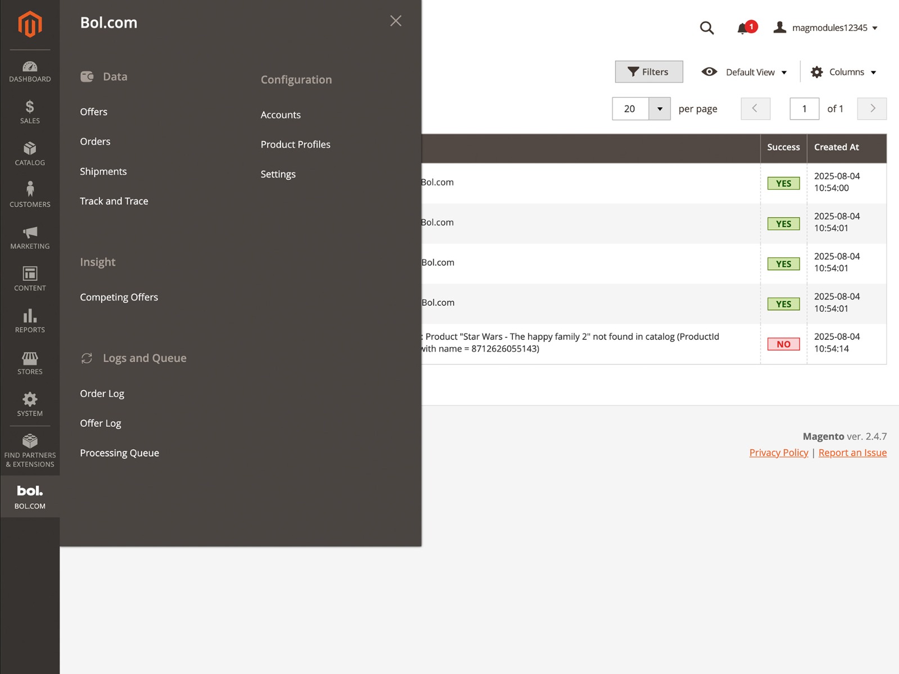Open Product Profiles under Configuration

click(296, 144)
